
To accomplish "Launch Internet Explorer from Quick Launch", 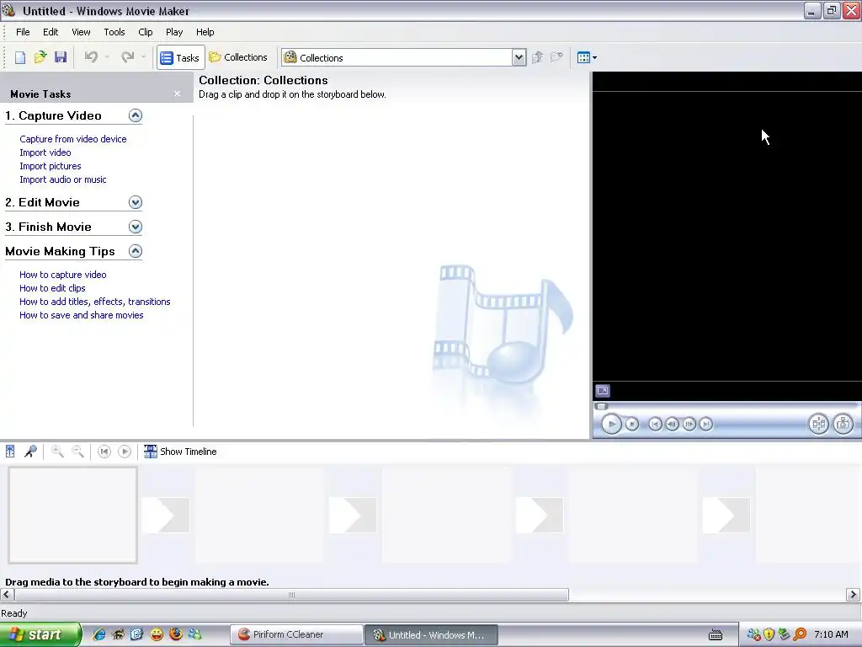I will [99, 634].
